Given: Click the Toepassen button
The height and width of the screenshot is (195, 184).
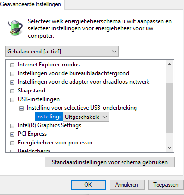Looking at the screenshot, I should 166,185.
